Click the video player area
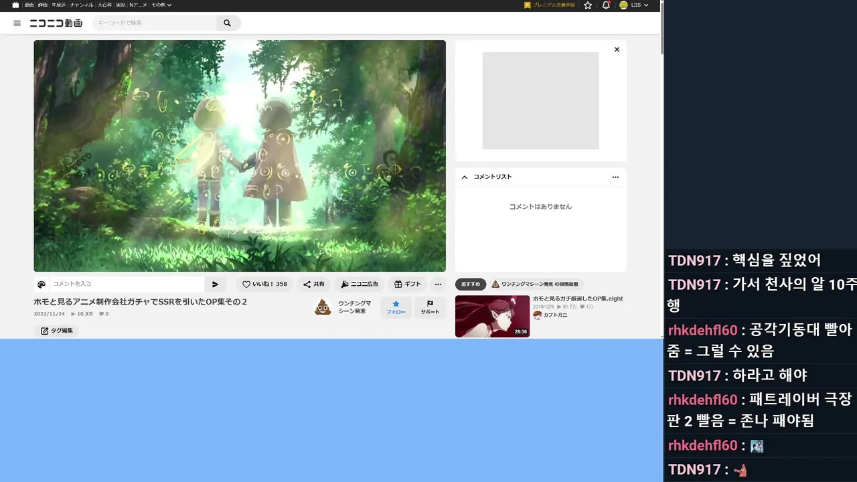Image resolution: width=857 pixels, height=482 pixels. point(240,156)
